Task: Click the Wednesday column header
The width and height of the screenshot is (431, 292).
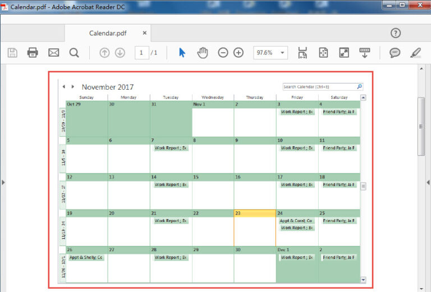Action: pos(213,97)
